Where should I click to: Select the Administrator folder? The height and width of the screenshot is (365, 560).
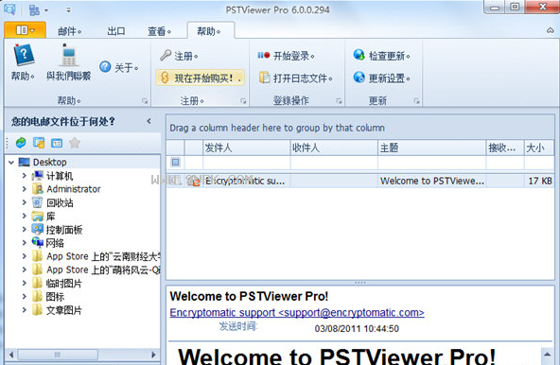point(73,189)
